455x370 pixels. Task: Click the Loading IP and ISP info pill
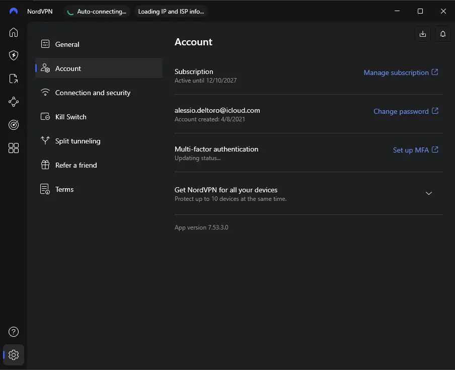pyautogui.click(x=171, y=11)
